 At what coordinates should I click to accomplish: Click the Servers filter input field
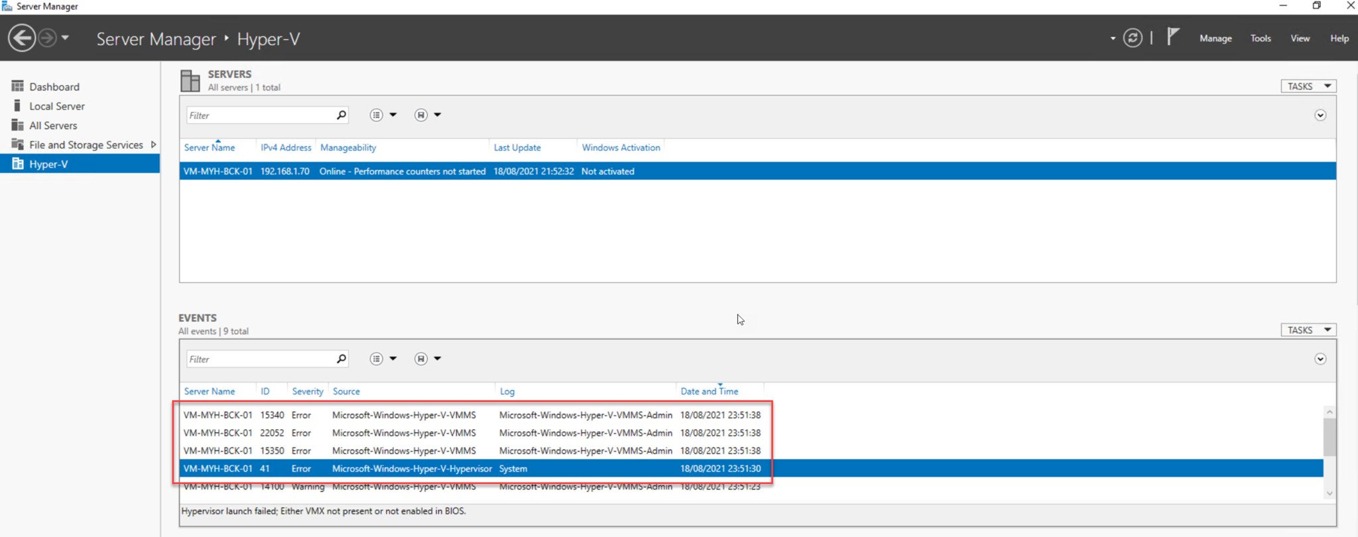coord(260,115)
